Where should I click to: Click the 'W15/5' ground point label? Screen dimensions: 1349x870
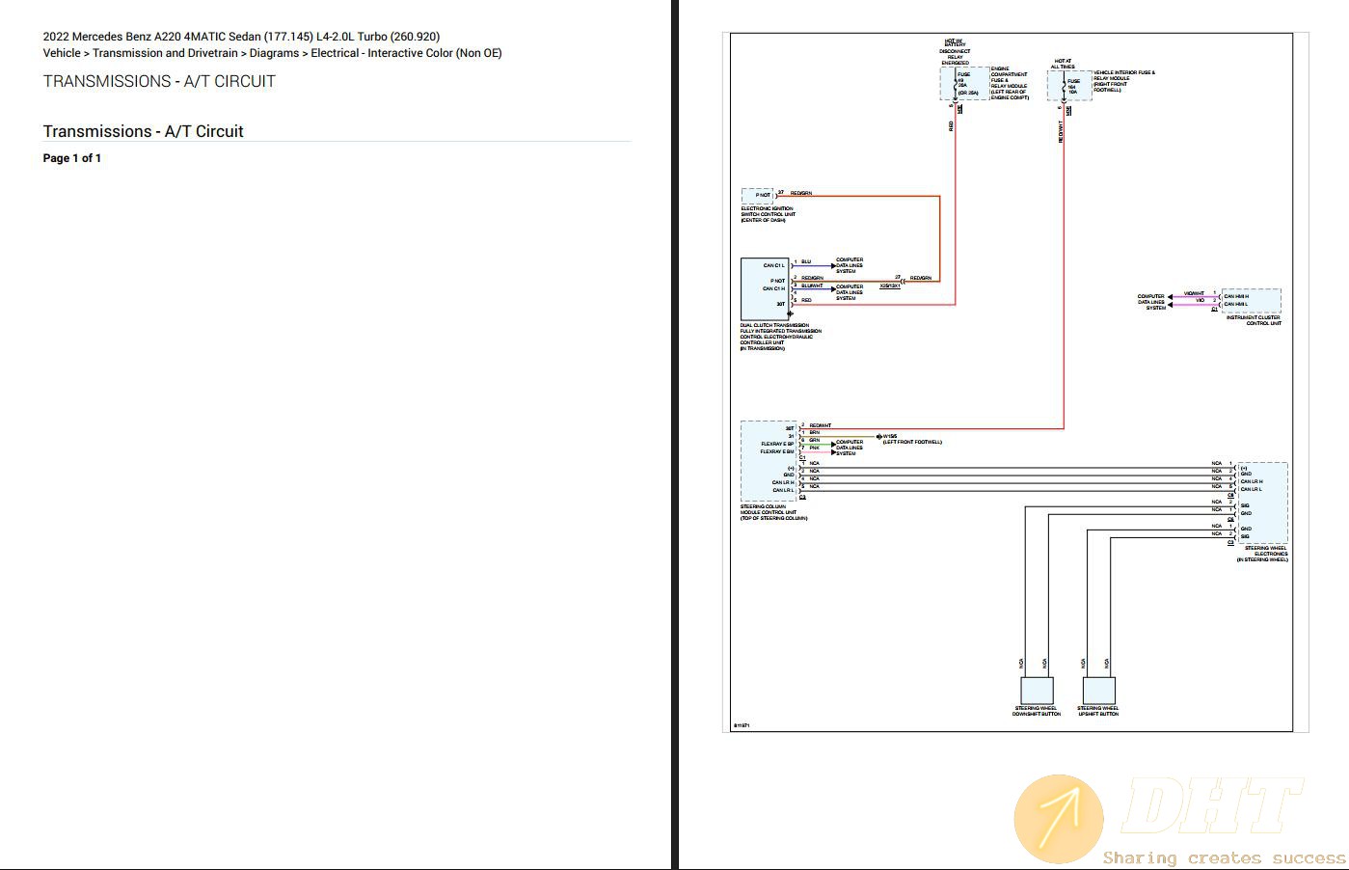pos(890,436)
